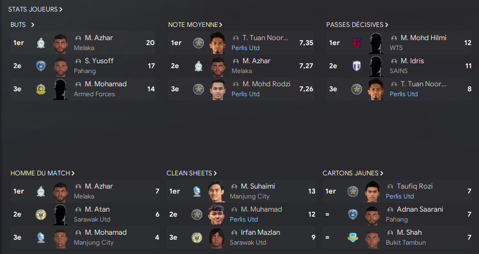Select player S. Yusoff name
The width and height of the screenshot is (479, 254).
pyautogui.click(x=99, y=61)
